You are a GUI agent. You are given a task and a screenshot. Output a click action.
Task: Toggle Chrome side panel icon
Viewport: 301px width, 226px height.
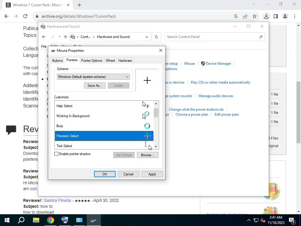click(276, 16)
